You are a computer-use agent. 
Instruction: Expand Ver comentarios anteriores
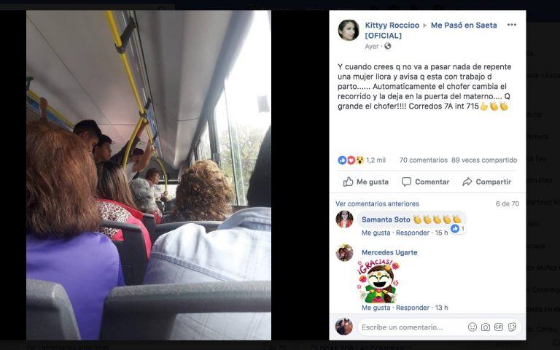377,203
